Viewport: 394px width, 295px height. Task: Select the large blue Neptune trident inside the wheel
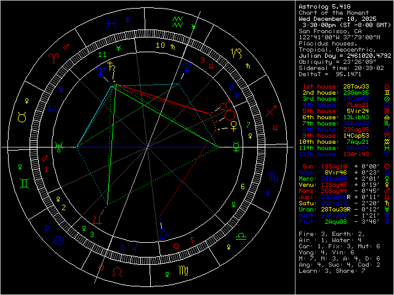point(101,71)
